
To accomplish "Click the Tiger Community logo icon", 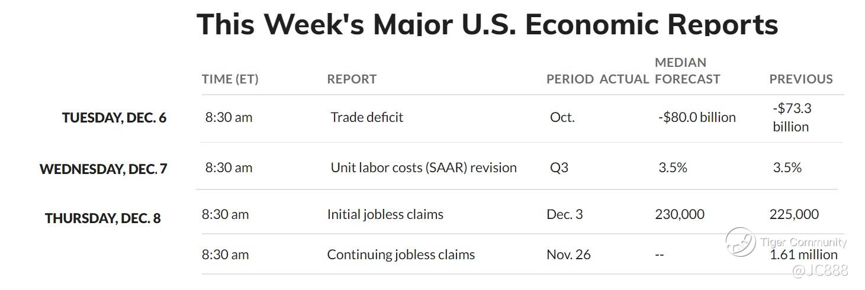I will pyautogui.click(x=741, y=242).
